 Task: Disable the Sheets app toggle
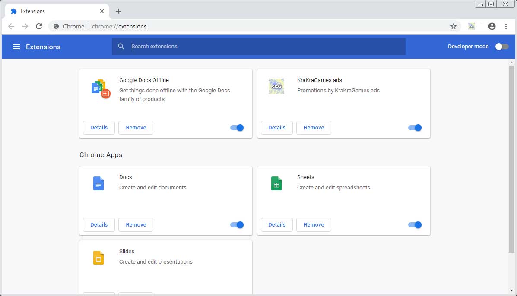tap(415, 225)
